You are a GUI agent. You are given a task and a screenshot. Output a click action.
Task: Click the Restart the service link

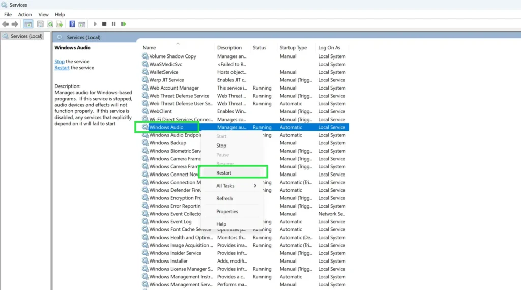pos(62,68)
